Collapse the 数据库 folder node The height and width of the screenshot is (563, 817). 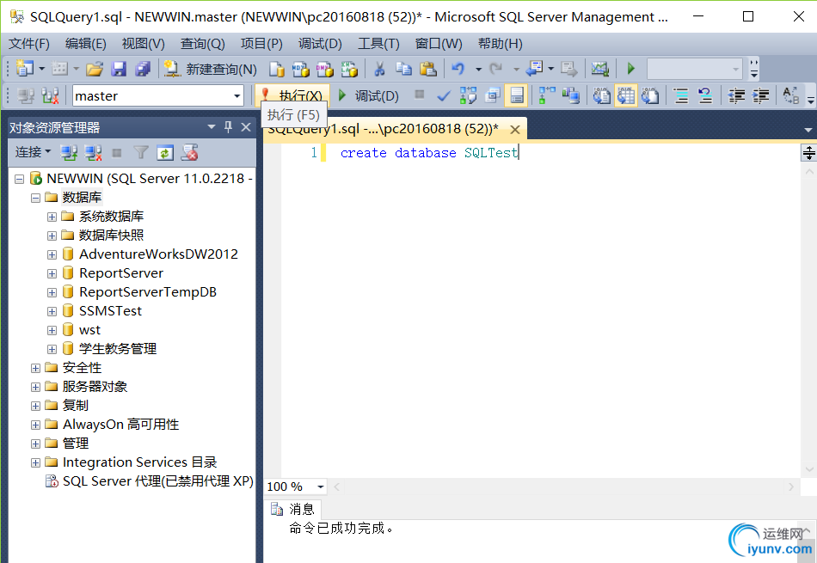click(x=35, y=198)
